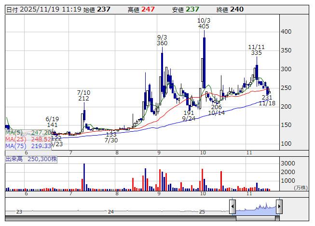
Task: Click the 9/24 low label 191
Action: [x=188, y=112]
